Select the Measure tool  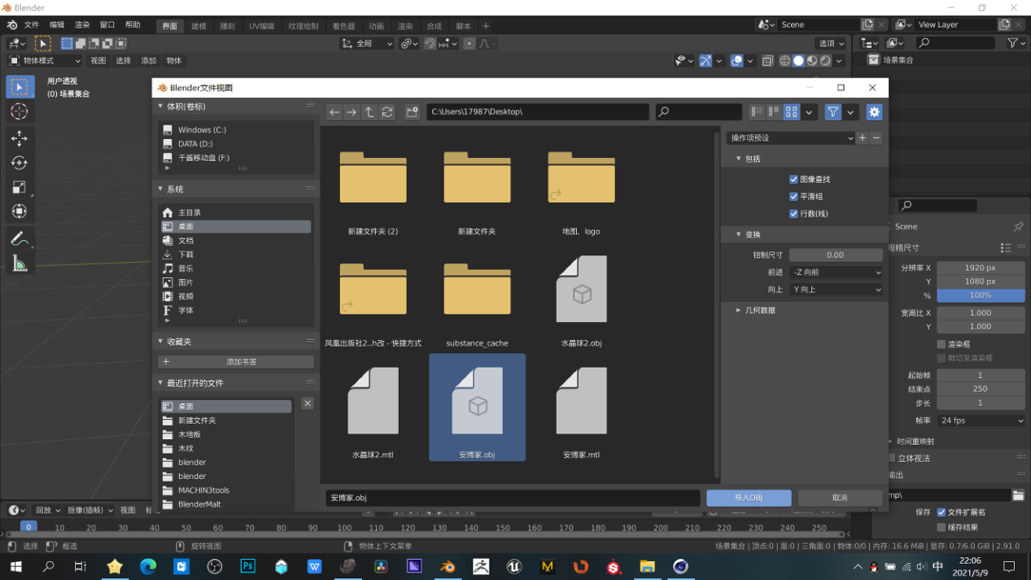pos(20,264)
